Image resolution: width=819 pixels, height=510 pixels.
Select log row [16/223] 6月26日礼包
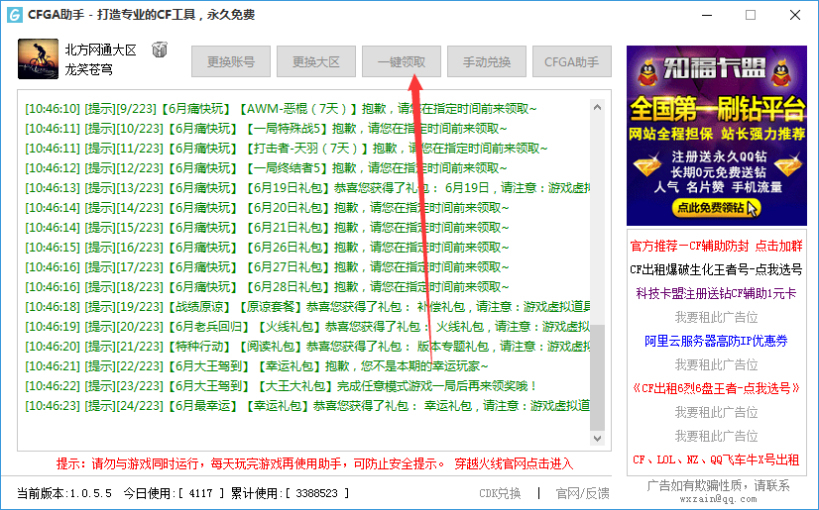(267, 248)
